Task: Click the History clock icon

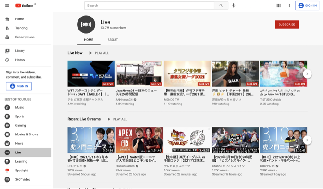Action: [7, 60]
